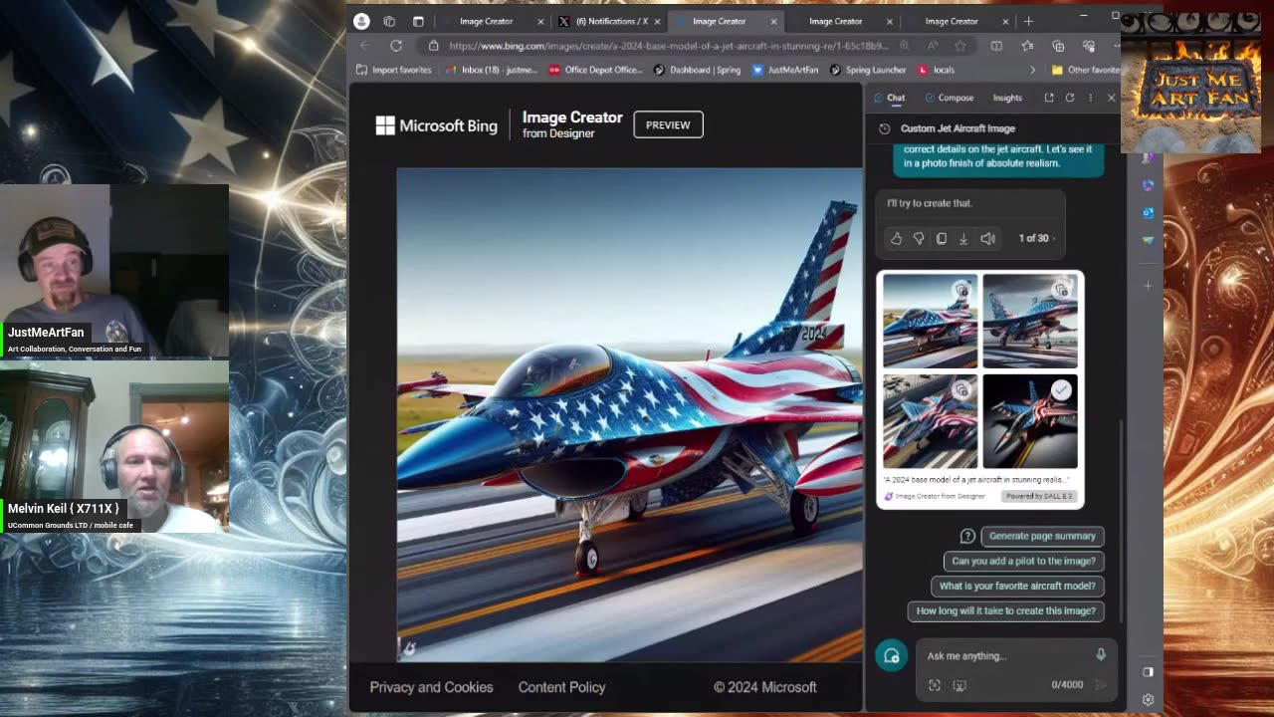1274x717 pixels.
Task: Expand the favorites bar overflow chevron
Action: point(1032,70)
